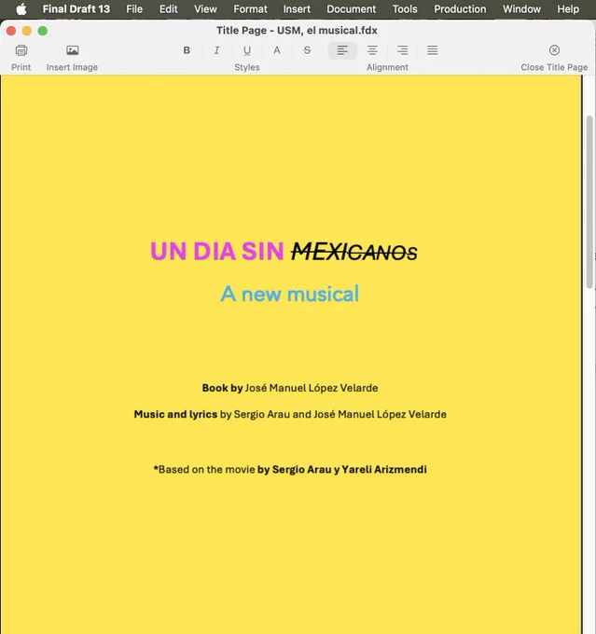The width and height of the screenshot is (596, 634).
Task: Toggle italic style with the I icon
Action: pyautogui.click(x=217, y=50)
